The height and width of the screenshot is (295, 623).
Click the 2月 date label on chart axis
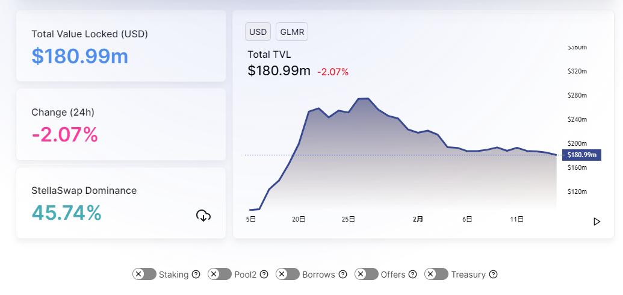coord(418,219)
